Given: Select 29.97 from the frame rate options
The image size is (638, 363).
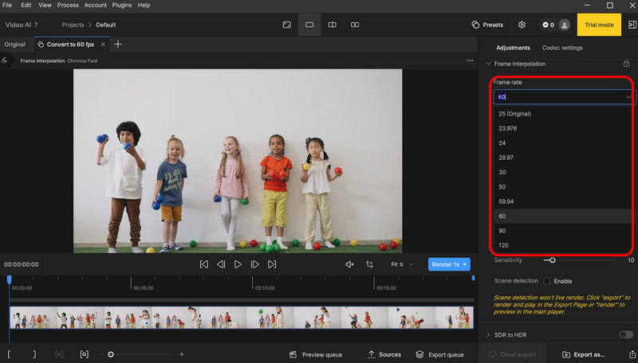Looking at the screenshot, I should tap(506, 158).
